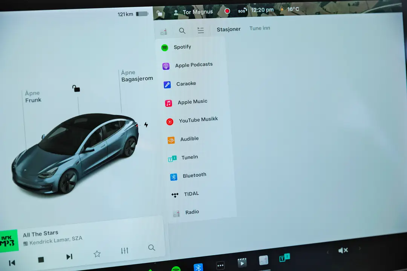This screenshot has height=271, width=407.
Task: Open the trunk via Åpne Bagasjerom
Action: (137, 75)
